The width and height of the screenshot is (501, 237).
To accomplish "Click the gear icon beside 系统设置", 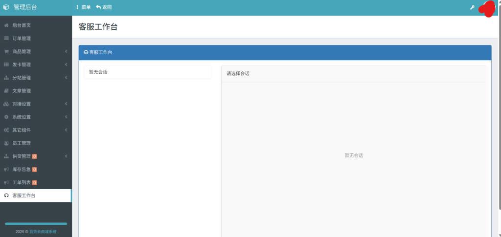I will click(x=6, y=117).
